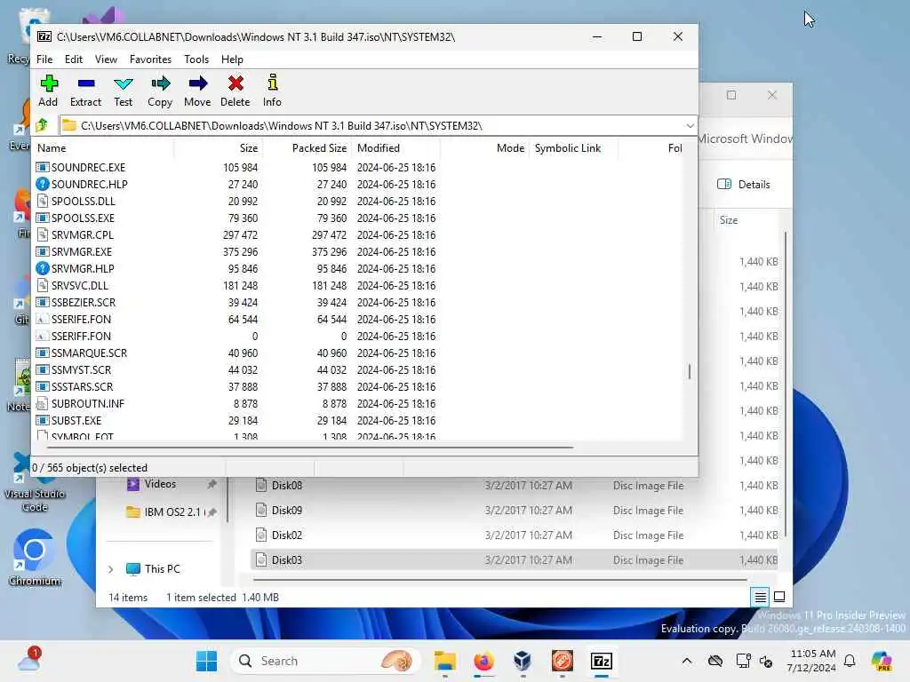Viewport: 910px width, 682px height.
Task: Click the Copy toolbar icon
Action: pyautogui.click(x=160, y=91)
